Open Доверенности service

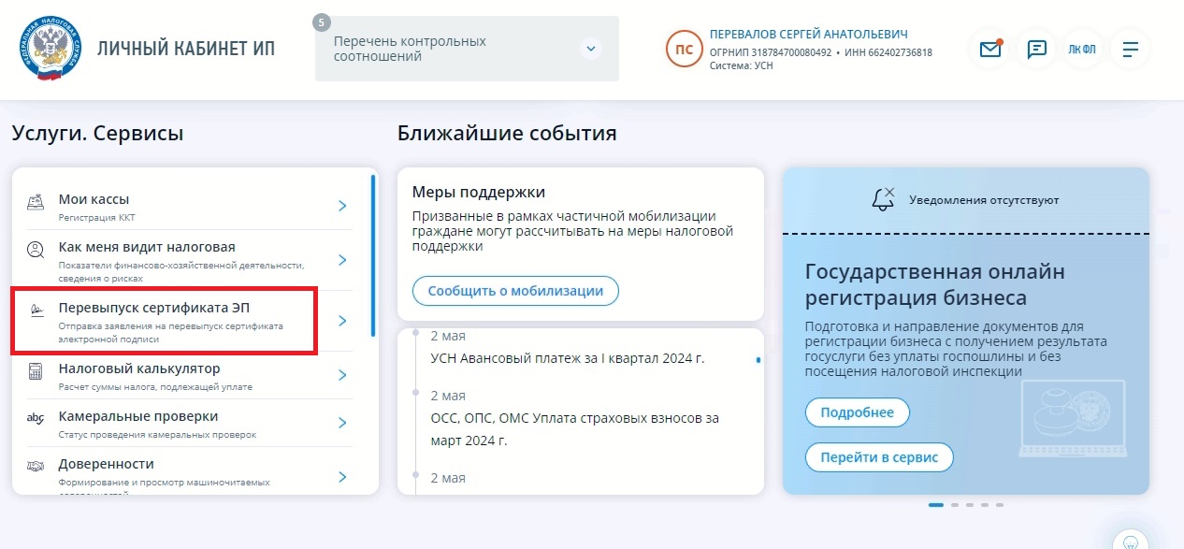[188, 475]
